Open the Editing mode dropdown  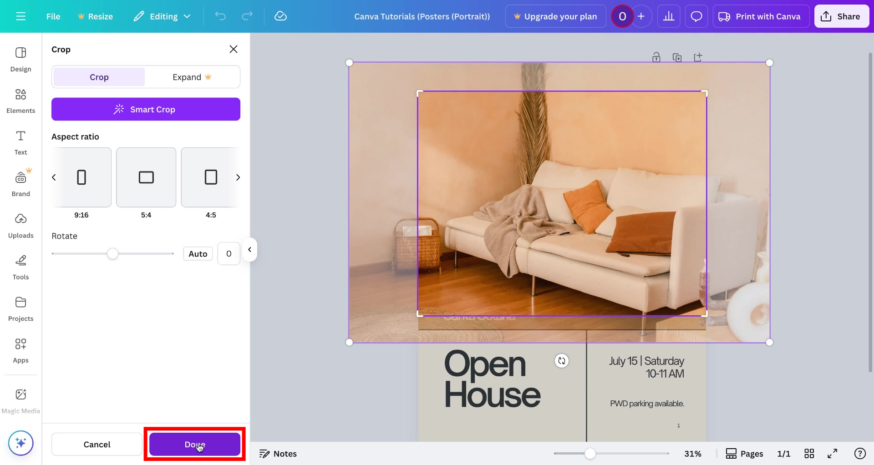(x=162, y=16)
